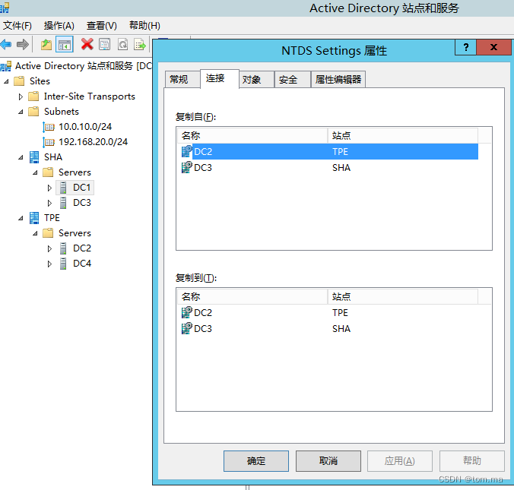This screenshot has width=514, height=490.
Task: Sort 复制到 list by 名称 column header
Action: tap(252, 297)
